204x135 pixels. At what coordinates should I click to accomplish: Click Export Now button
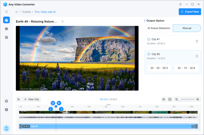190,12
